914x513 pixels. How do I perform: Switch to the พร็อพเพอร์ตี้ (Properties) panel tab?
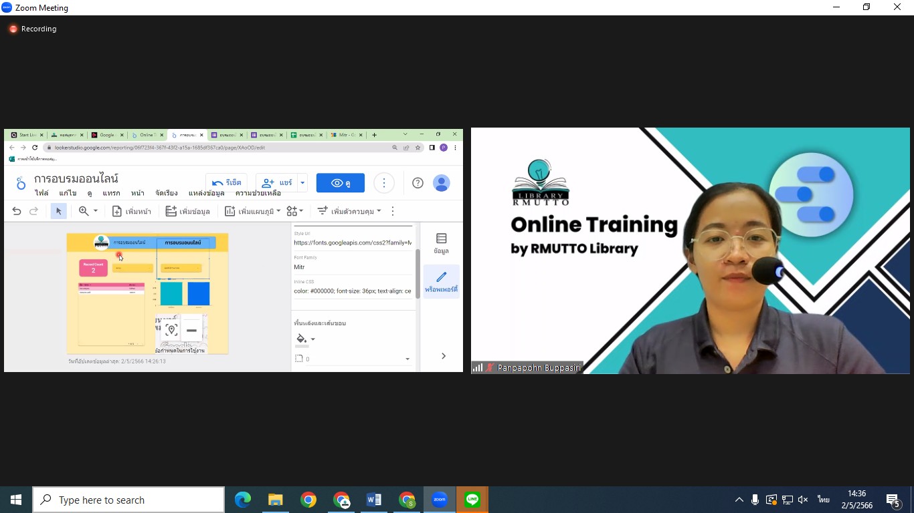441,281
